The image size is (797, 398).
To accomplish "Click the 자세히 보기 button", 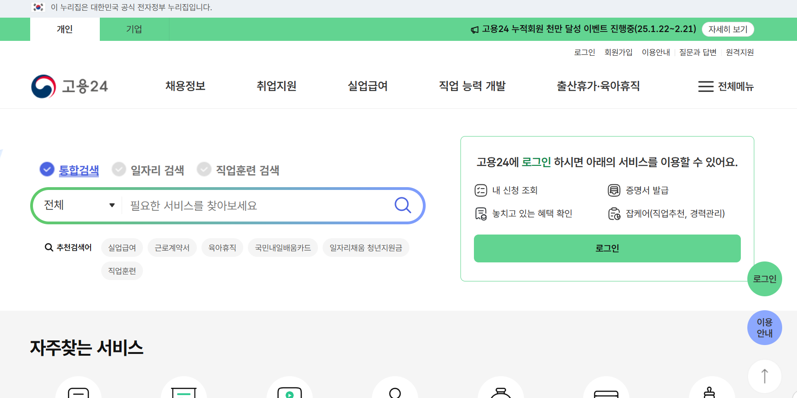I will [x=728, y=29].
